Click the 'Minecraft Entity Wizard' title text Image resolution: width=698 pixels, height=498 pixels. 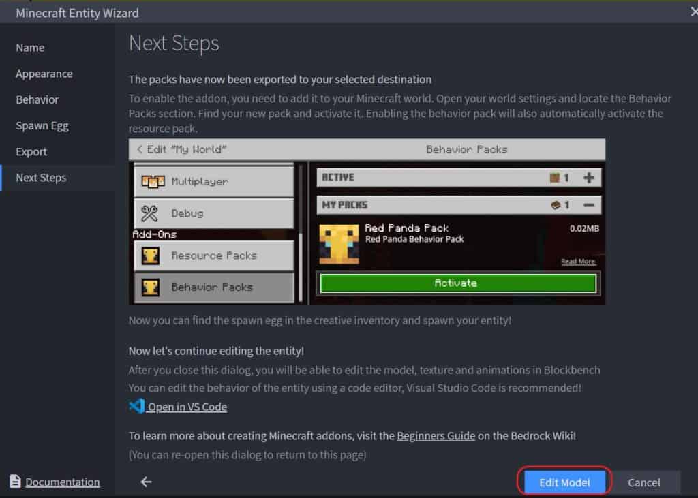77,13
